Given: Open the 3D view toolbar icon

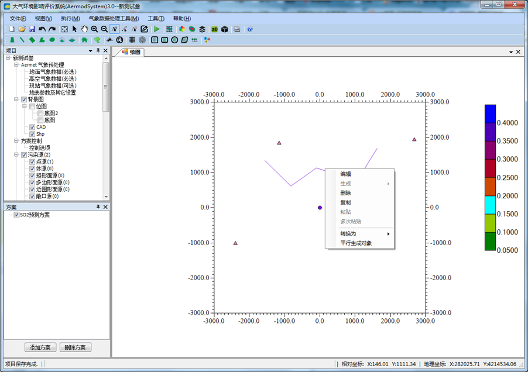Looking at the screenshot, I should pos(214,29).
